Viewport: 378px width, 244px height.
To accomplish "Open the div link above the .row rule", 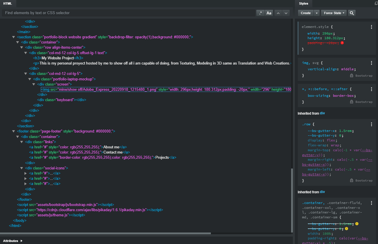I will point(322,113).
